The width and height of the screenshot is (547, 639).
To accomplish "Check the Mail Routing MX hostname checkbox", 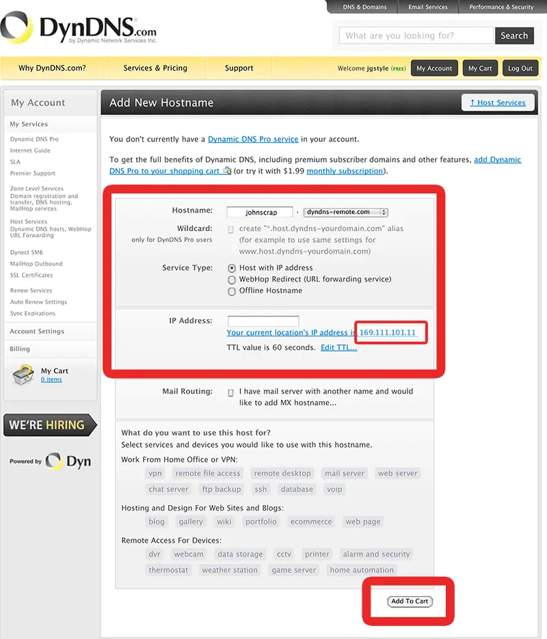I will [230, 392].
